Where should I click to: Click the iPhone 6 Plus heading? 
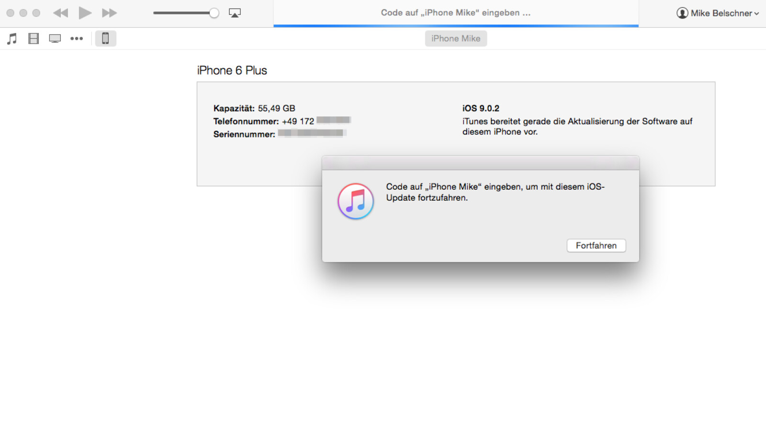click(x=232, y=70)
